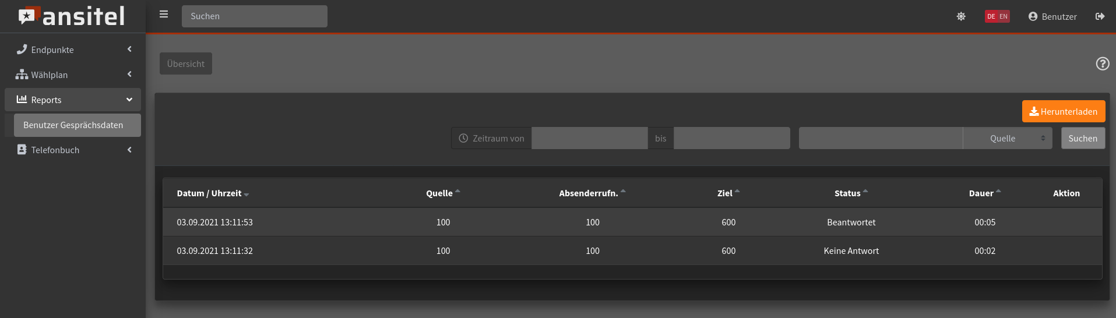
Task: Open the Quelle filter dropdown
Action: 1007,139
